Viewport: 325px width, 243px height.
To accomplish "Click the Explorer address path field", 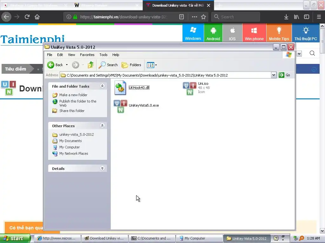I will pyautogui.click(x=165, y=75).
